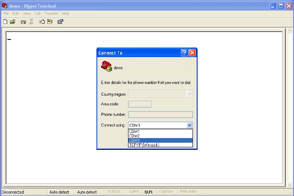Maximize the HyperTerminal window
The width and height of the screenshot is (294, 196).
click(281, 6)
